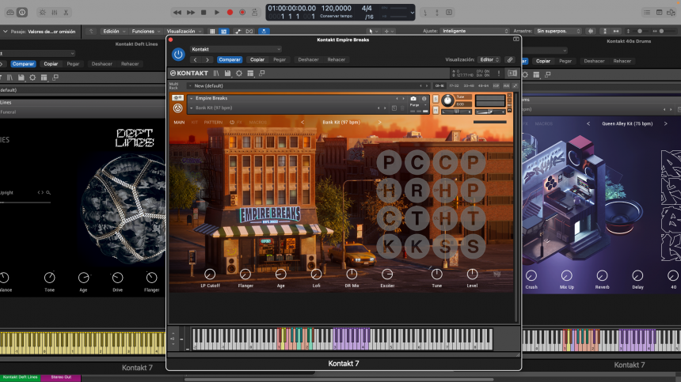Toggle the grid view button in tracks toolbar
This screenshot has height=382, width=681.
212,31
